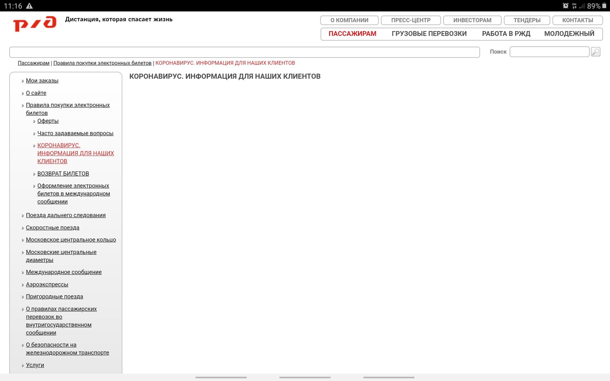Click the ТЕНДЕРЫ button
The width and height of the screenshot is (610, 381).
[527, 20]
